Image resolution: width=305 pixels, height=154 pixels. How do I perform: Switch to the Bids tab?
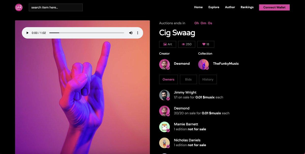point(188,79)
